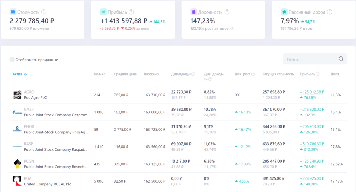Click the wallet icon next to Стоимость
Viewport: 356px width, 192px height.
[x=13, y=12]
